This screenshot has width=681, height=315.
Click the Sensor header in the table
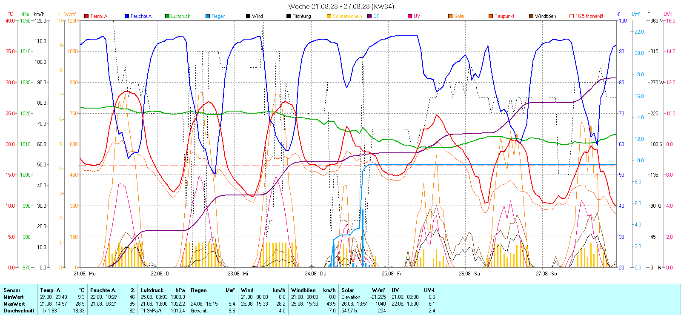[12, 290]
